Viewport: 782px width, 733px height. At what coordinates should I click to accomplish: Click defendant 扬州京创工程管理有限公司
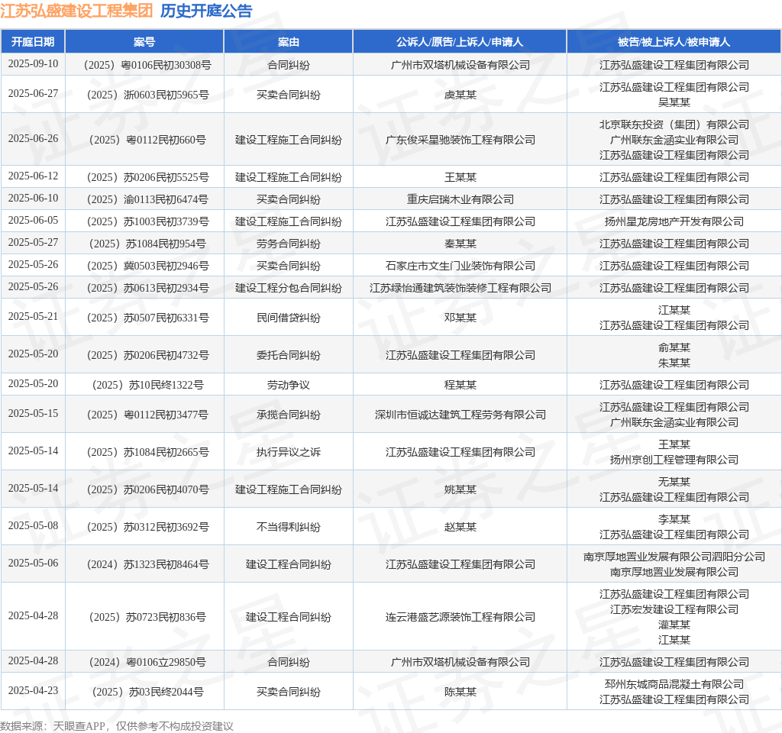[x=674, y=460]
